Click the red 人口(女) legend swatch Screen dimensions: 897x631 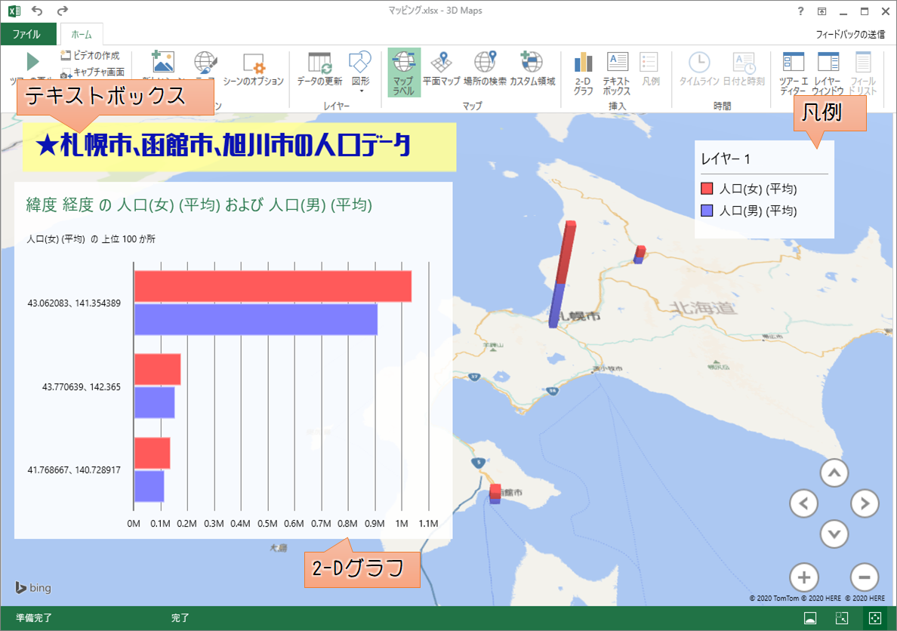point(707,188)
